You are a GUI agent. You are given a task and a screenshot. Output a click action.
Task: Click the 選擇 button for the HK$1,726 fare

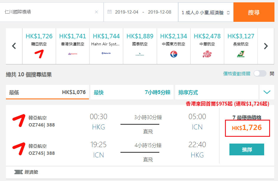(246, 149)
